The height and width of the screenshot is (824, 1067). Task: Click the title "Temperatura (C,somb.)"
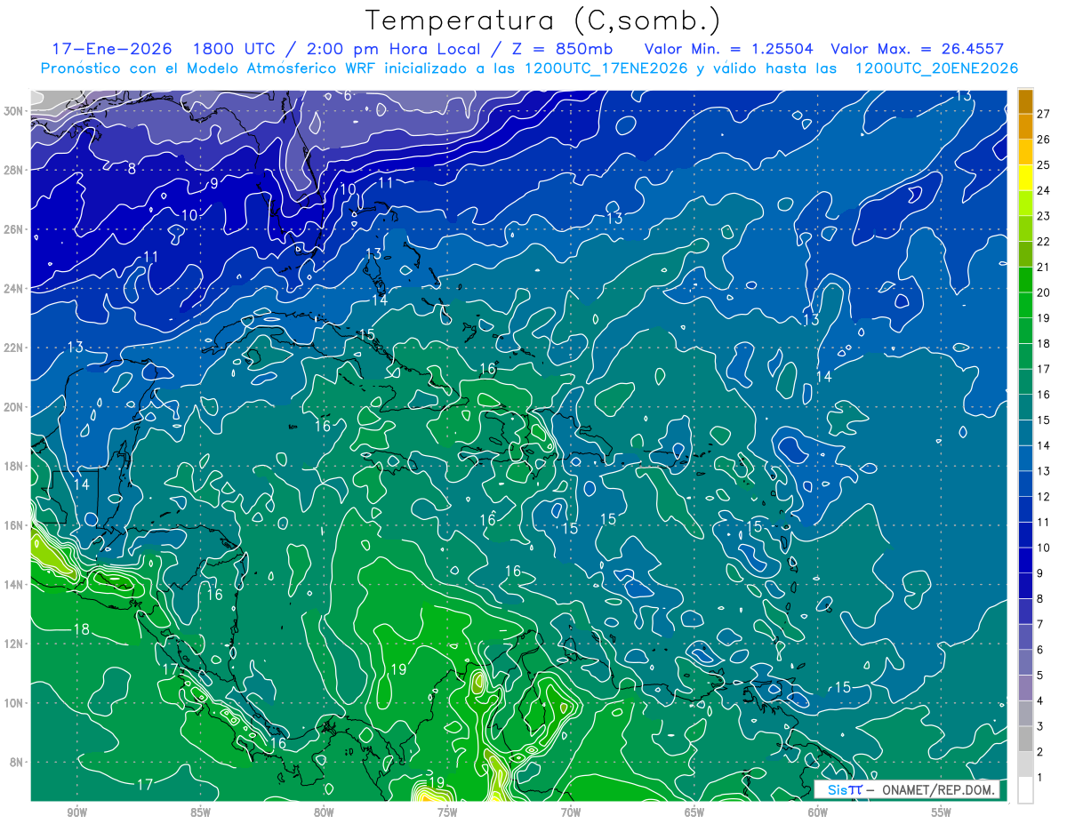[542, 21]
